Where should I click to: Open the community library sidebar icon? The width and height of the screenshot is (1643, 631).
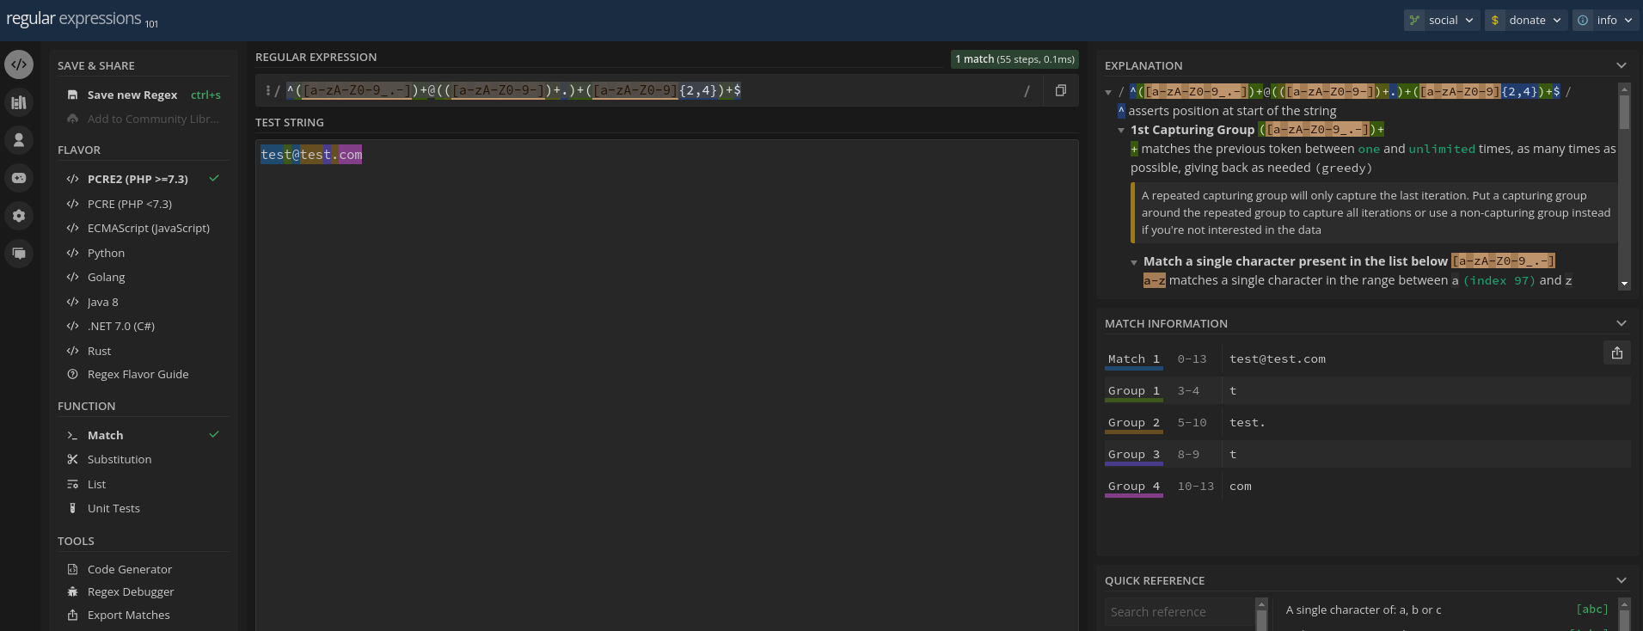[x=19, y=102]
